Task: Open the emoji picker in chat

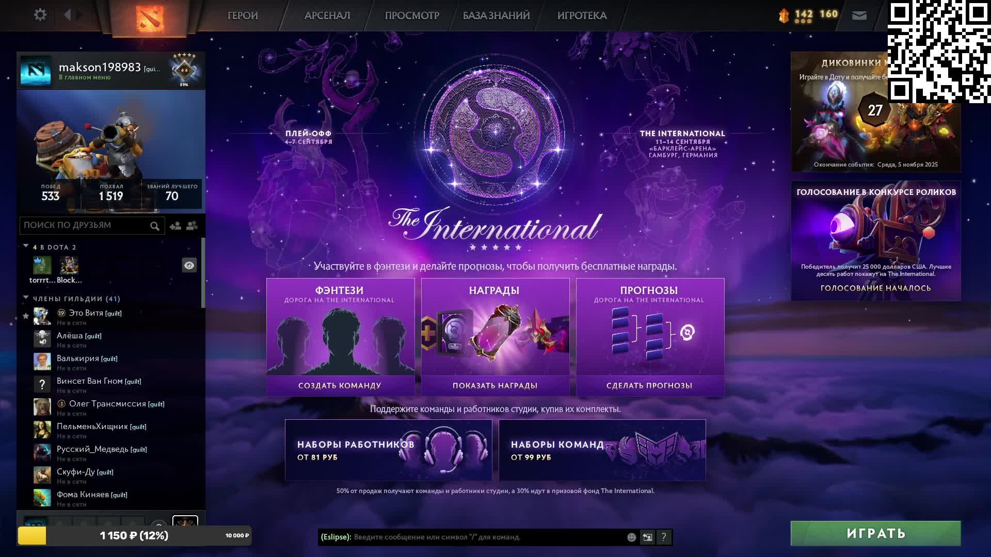Action: click(x=631, y=537)
